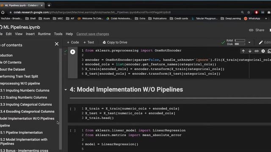Open the AIF bookmarks folder
Image resolution: width=271 pixels, height=152 pixels.
pos(70,19)
